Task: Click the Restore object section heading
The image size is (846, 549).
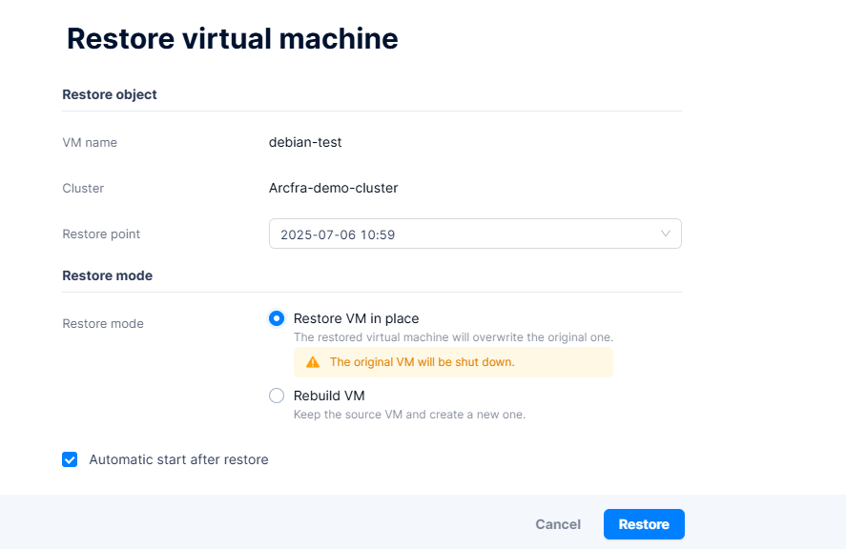Action: pyautogui.click(x=110, y=94)
